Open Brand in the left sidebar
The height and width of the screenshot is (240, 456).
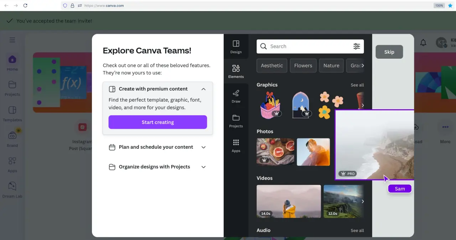pyautogui.click(x=12, y=139)
